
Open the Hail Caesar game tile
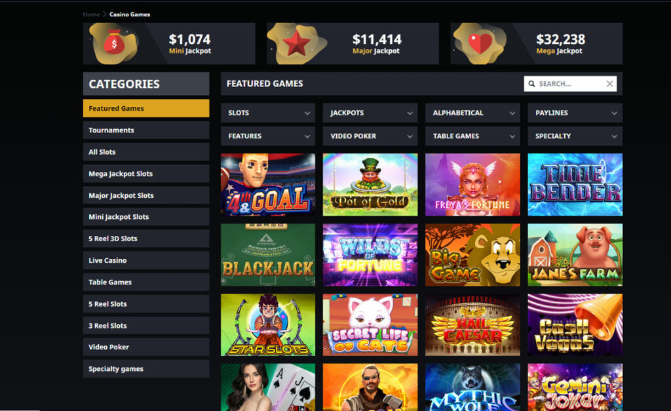tap(473, 325)
